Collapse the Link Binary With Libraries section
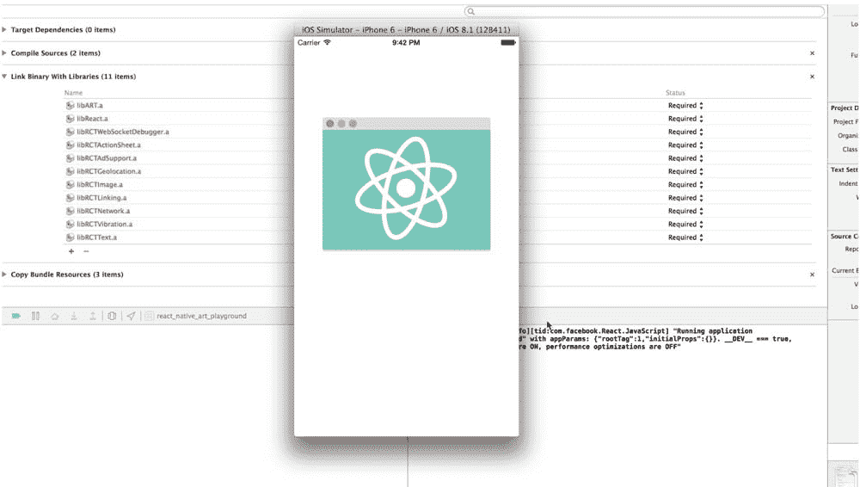This screenshot has height=487, width=860. pyautogui.click(x=5, y=77)
